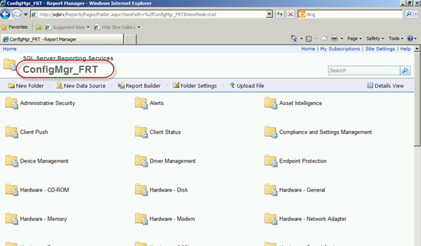Open the Help link in Report Manager
The image size is (421, 246).
pyautogui.click(x=406, y=48)
